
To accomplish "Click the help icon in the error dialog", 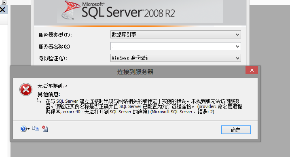I will click(x=23, y=129).
